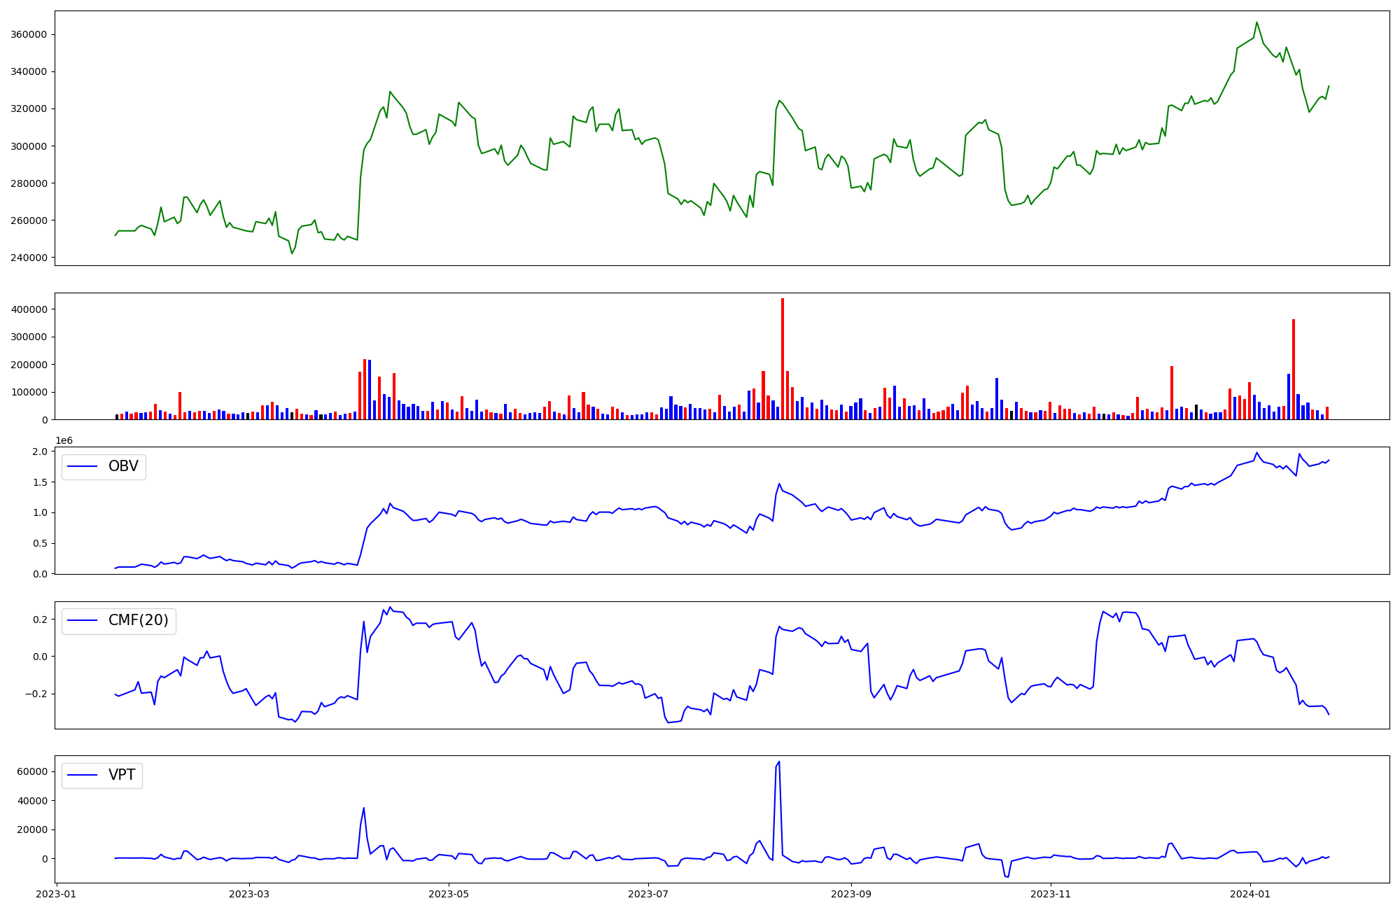Click the highest peak of the VPT line

point(779,762)
